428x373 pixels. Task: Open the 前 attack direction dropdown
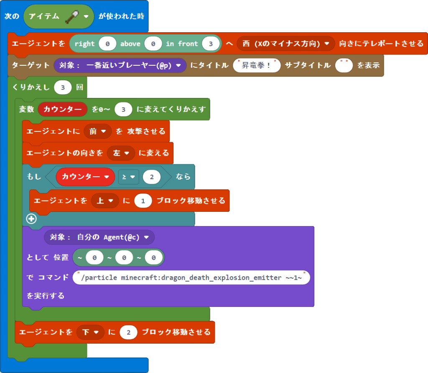(x=98, y=131)
